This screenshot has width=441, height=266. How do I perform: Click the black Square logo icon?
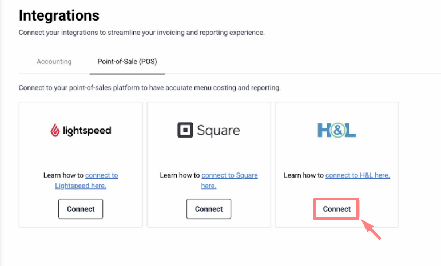click(185, 130)
